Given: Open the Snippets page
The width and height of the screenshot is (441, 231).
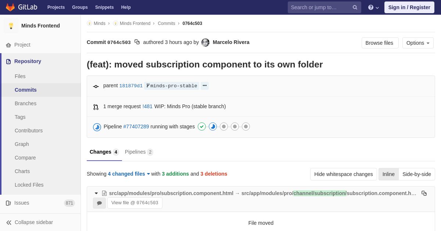Looking at the screenshot, I should coord(104,7).
